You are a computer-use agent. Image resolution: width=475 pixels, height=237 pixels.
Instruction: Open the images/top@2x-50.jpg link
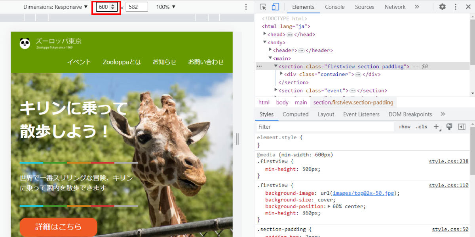coord(364,193)
